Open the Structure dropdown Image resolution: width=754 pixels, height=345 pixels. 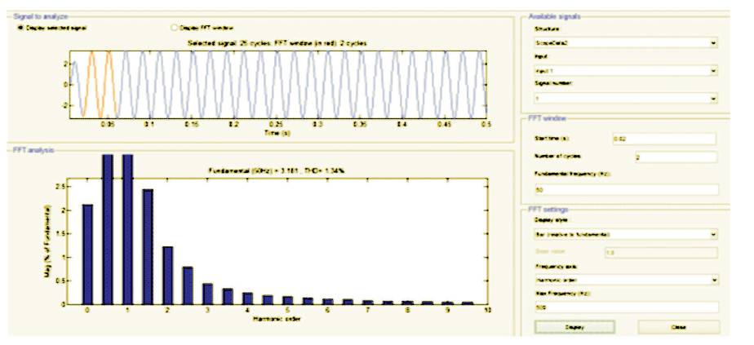626,42
